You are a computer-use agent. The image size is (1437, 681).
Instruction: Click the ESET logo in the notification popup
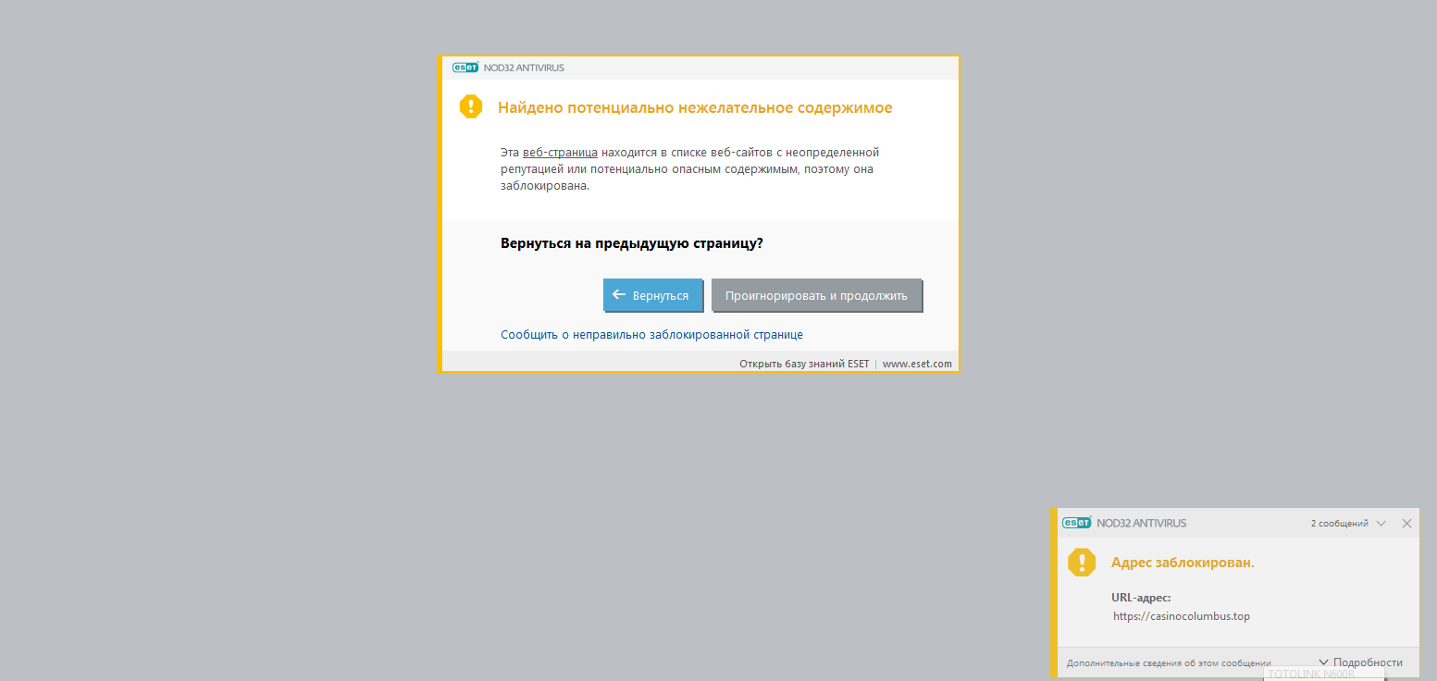1076,523
